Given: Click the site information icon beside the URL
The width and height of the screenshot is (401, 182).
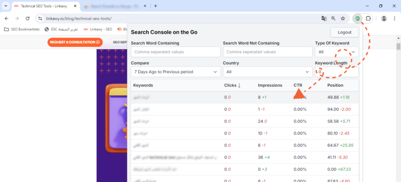Looking at the screenshot, I should 40,18.
